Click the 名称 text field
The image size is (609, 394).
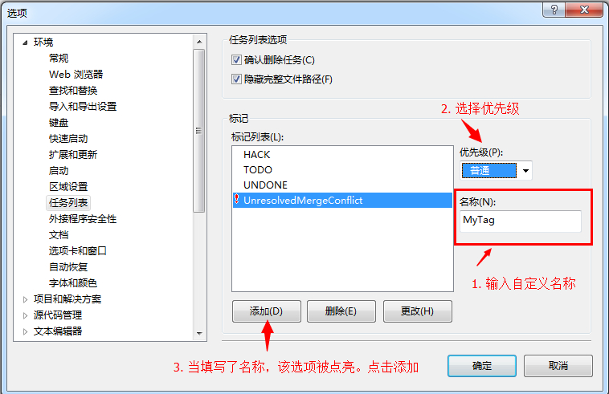(x=521, y=221)
